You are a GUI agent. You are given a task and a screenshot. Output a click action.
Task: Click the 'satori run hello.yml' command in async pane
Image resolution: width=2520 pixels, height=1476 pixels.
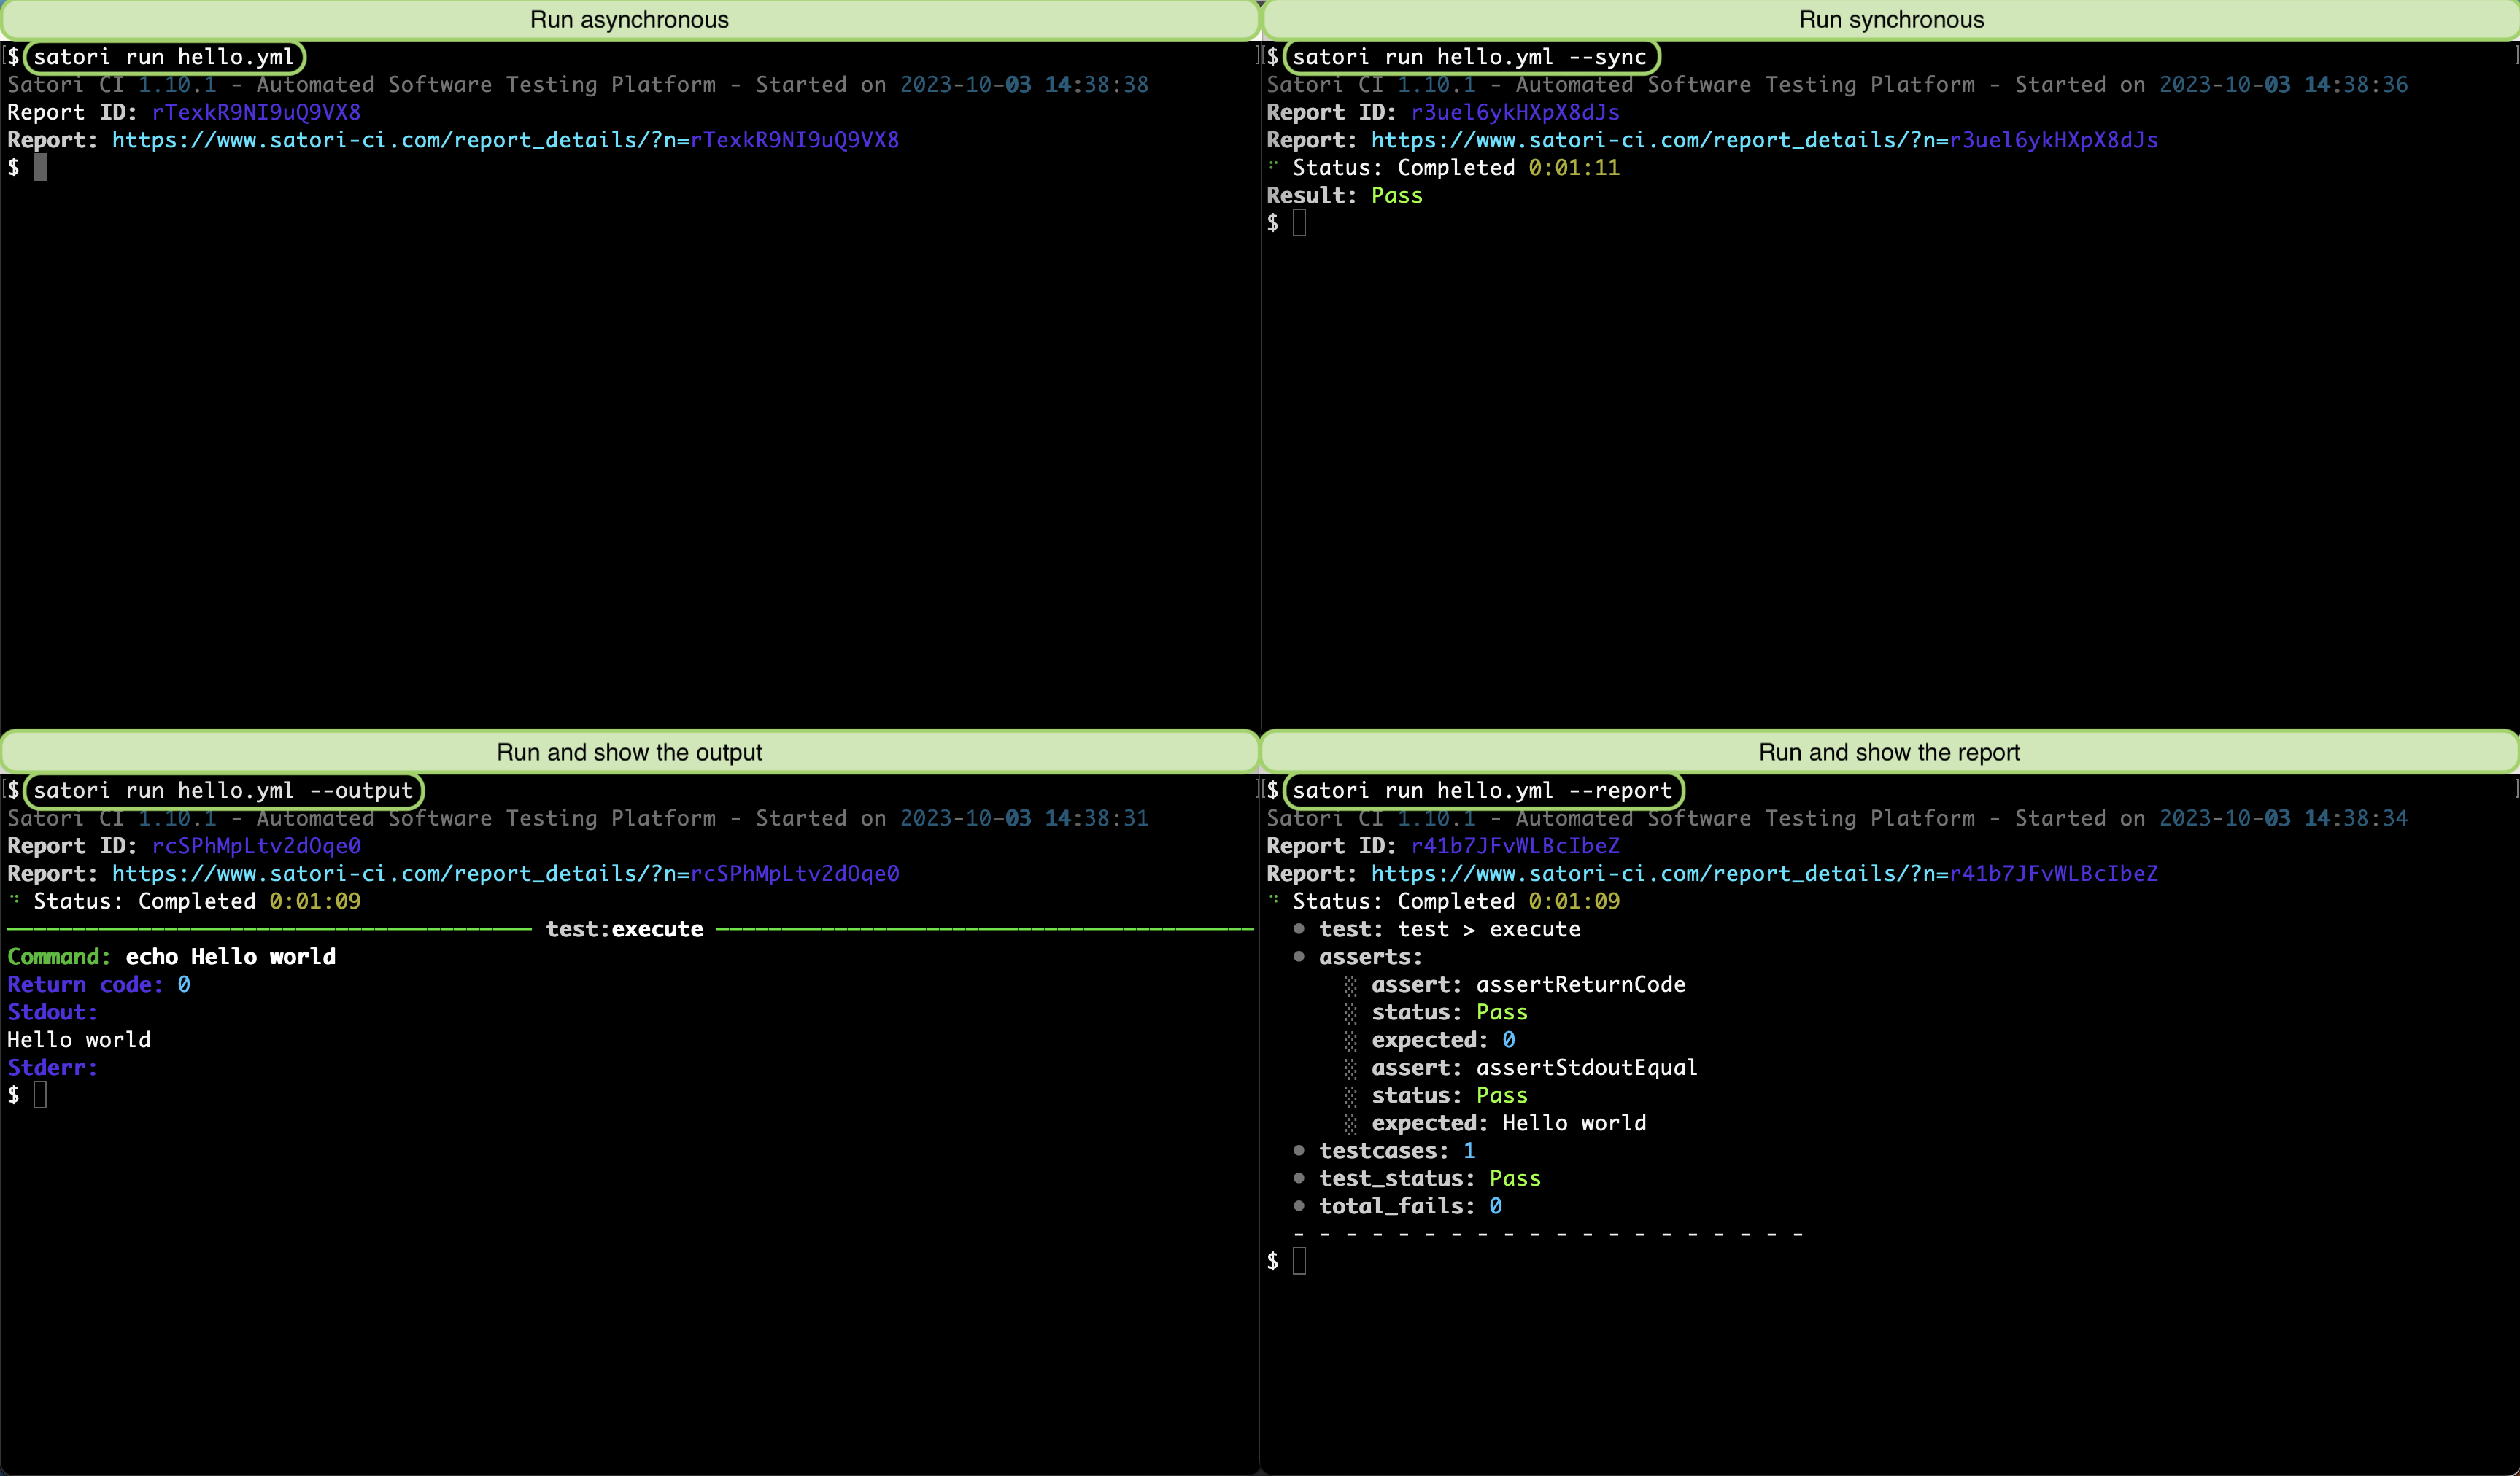(164, 57)
